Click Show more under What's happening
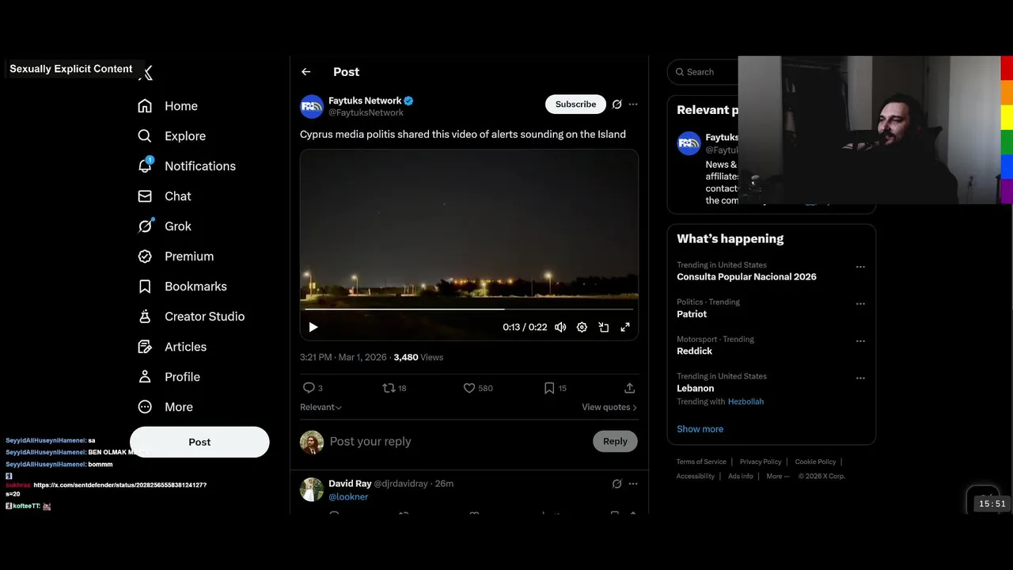The image size is (1013, 570). tap(700, 429)
